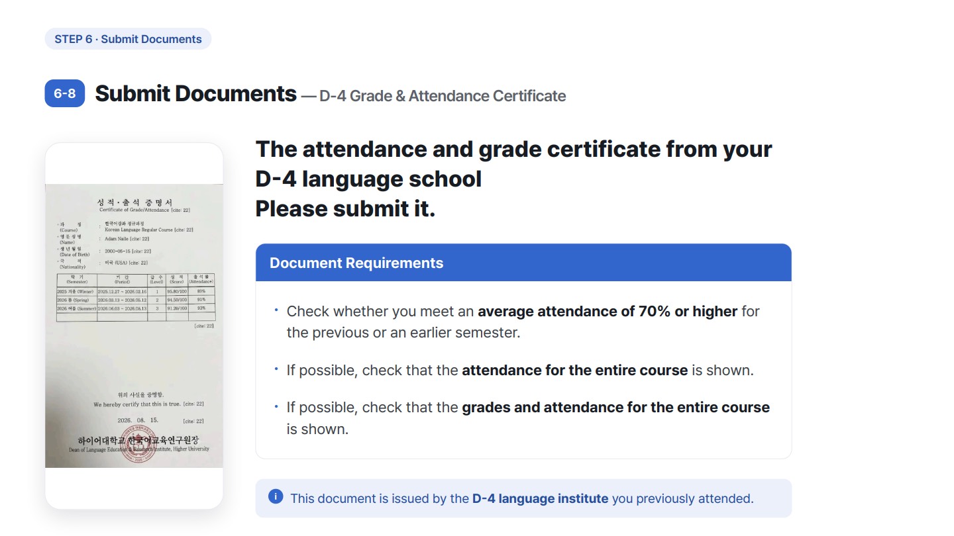Click the "Submit Documents" main heading

click(x=195, y=94)
